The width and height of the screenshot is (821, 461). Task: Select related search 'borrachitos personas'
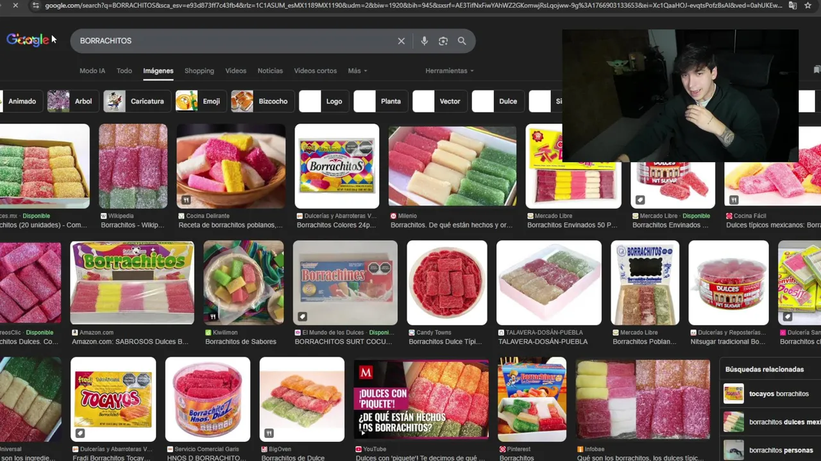(x=772, y=450)
